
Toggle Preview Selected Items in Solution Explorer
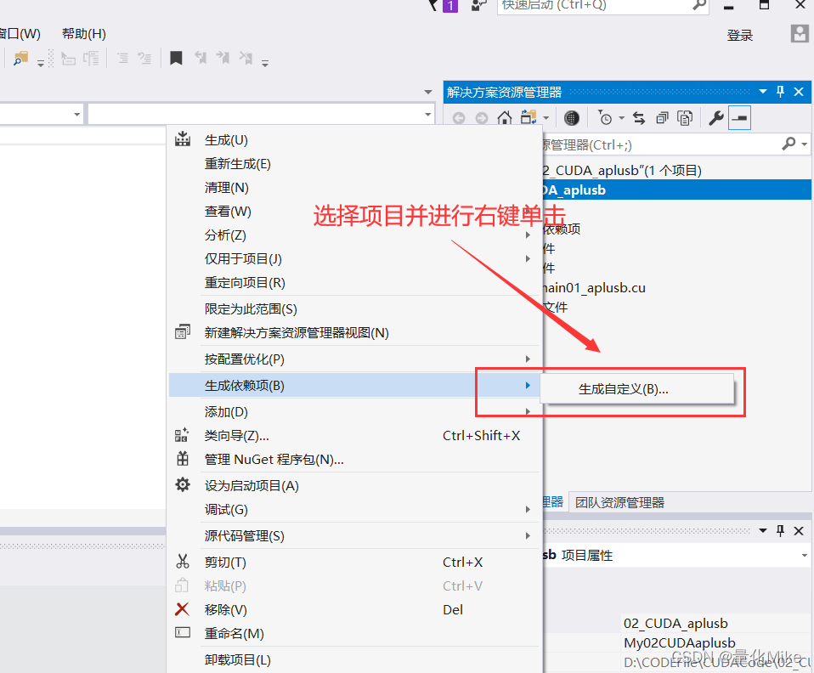pyautogui.click(x=685, y=117)
